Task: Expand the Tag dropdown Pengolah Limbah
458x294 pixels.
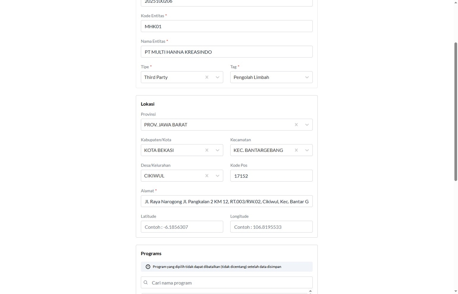Action: pyautogui.click(x=307, y=77)
